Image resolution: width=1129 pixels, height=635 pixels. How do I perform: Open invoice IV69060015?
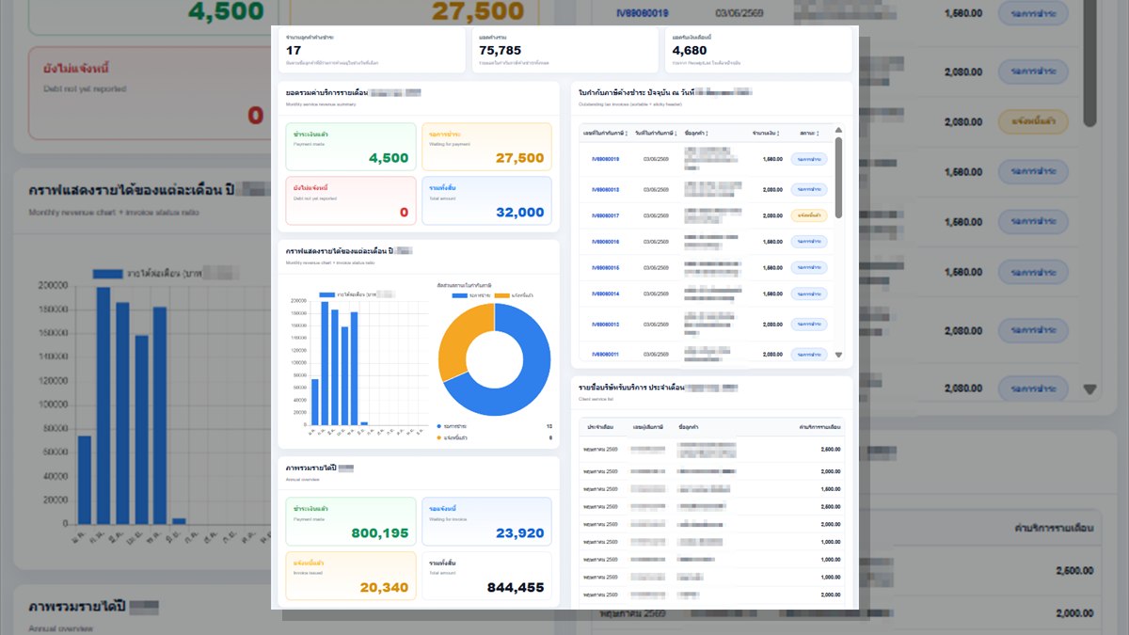click(605, 268)
